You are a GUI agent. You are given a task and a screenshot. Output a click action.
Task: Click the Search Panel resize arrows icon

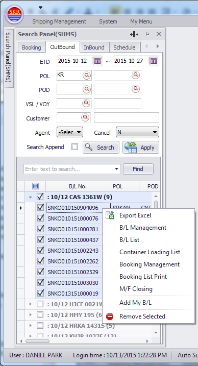(x=134, y=34)
